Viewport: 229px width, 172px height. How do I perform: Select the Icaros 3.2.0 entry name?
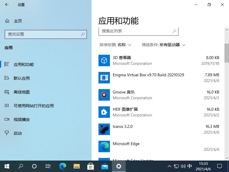pyautogui.click(x=123, y=126)
